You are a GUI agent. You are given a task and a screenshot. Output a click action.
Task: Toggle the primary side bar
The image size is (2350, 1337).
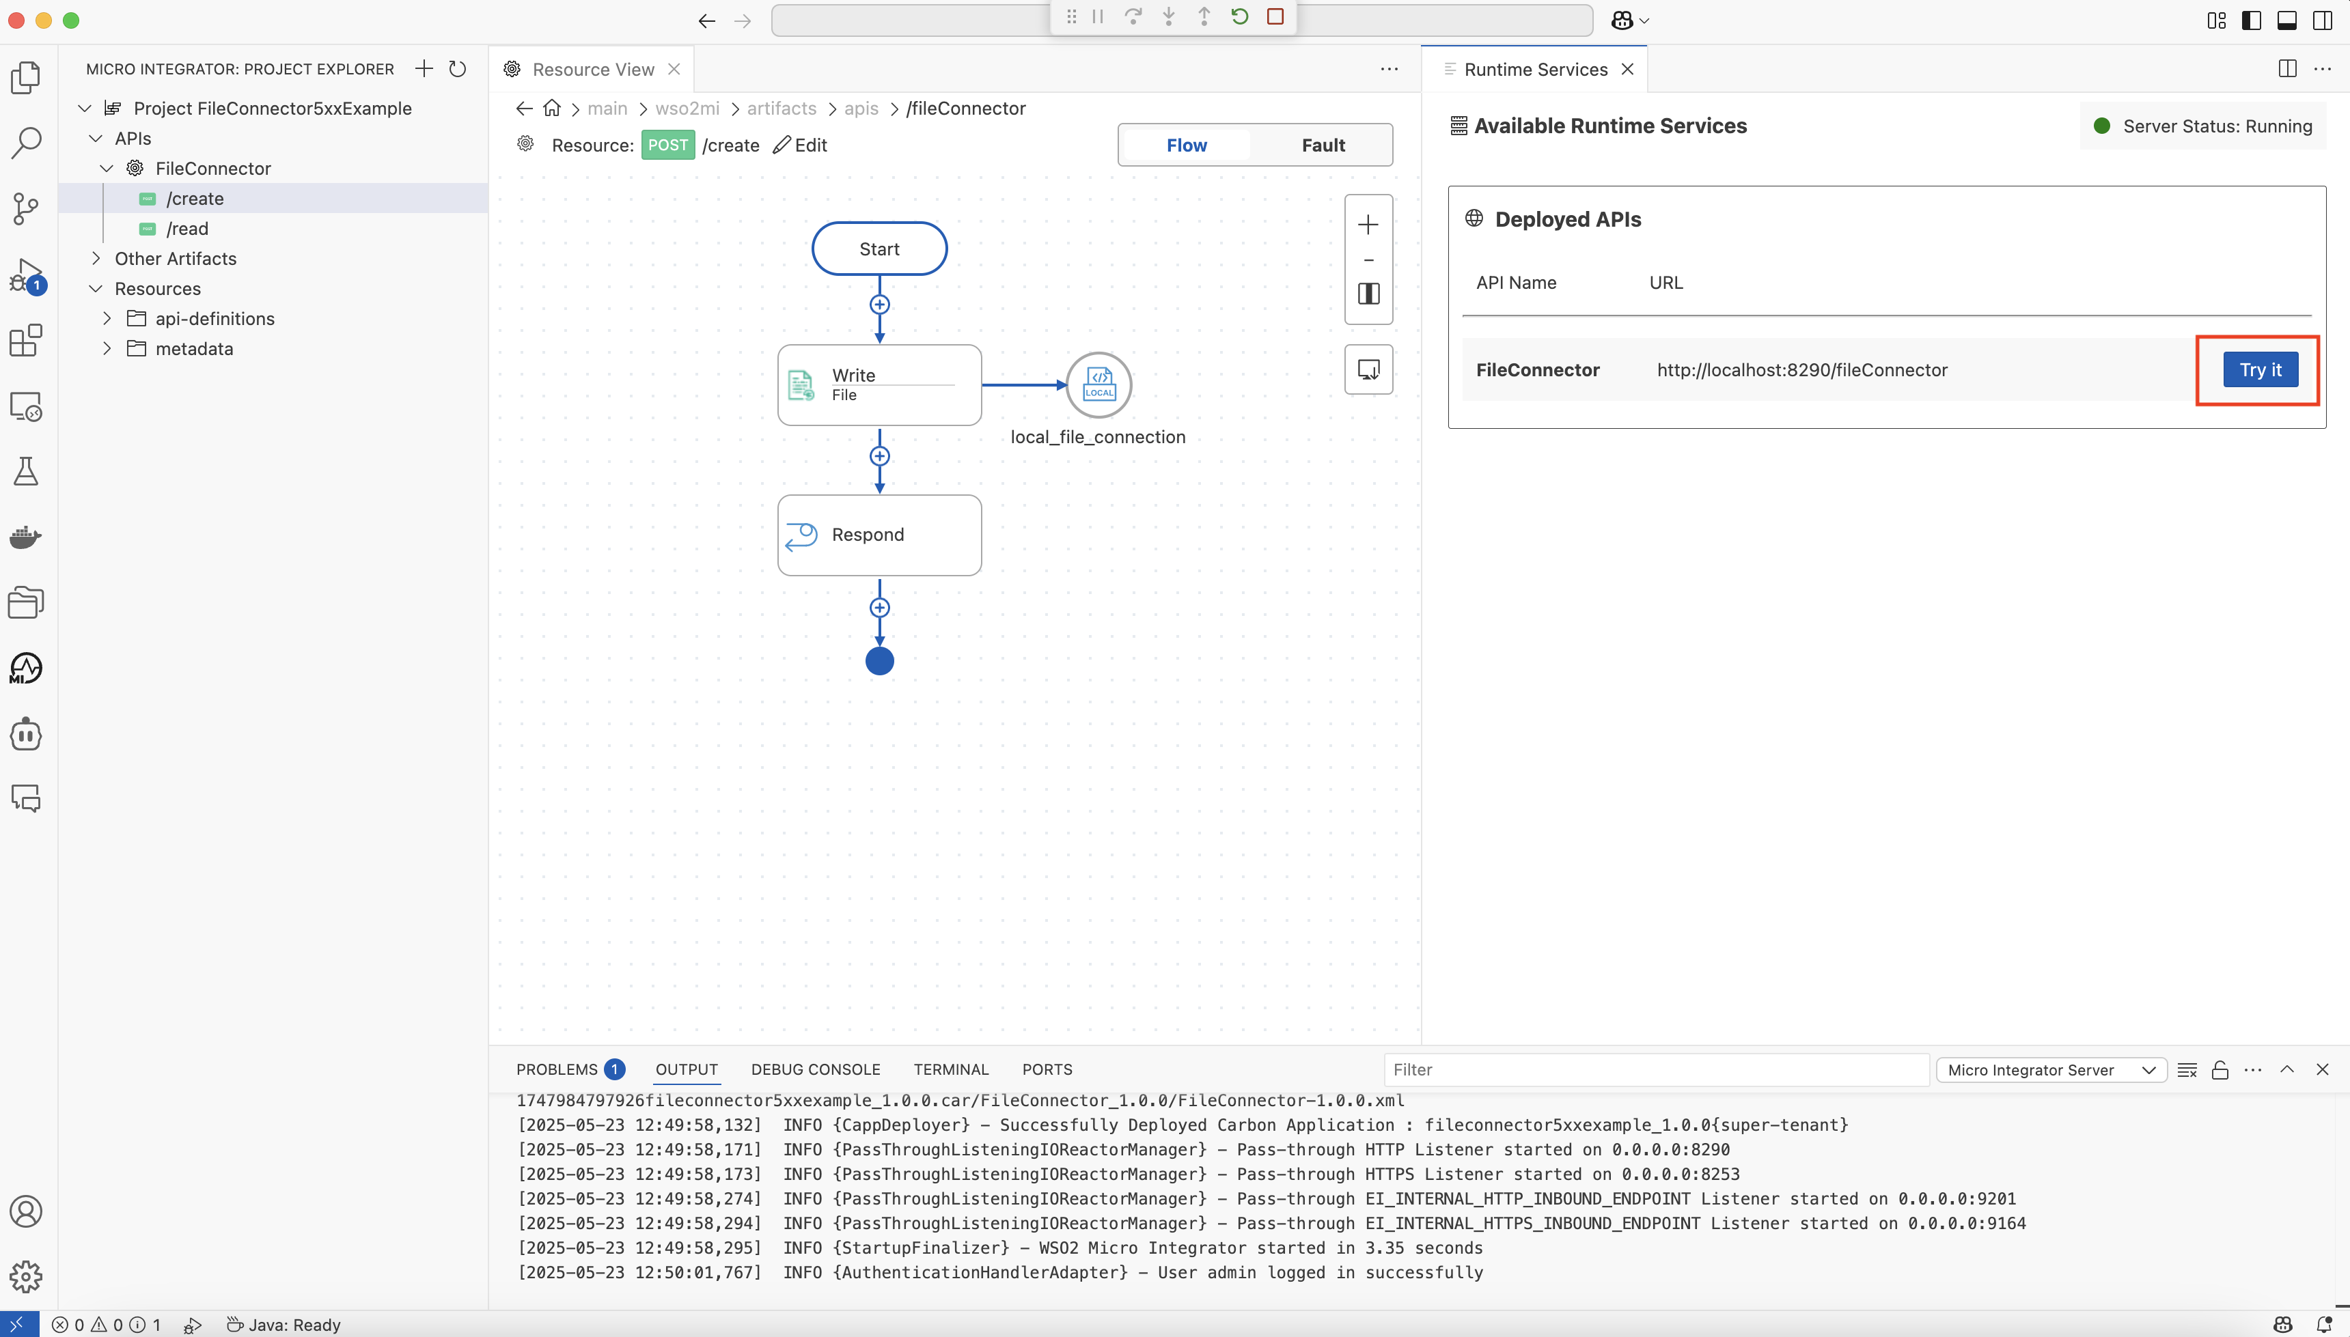2252,20
